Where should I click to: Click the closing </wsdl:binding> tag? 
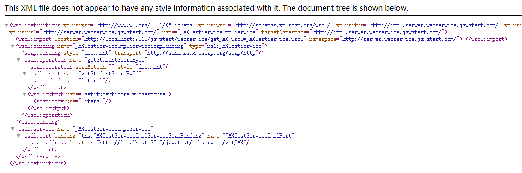click(x=38, y=122)
